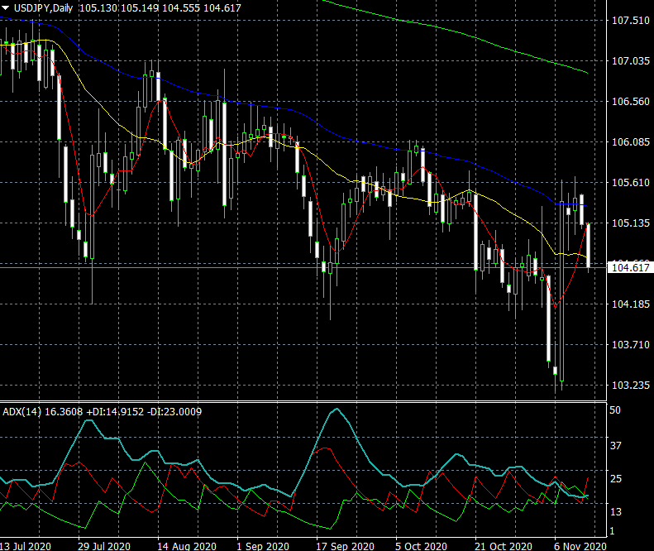Click the 104.185 price scale label
Screen dimensions: 654x551
630,304
